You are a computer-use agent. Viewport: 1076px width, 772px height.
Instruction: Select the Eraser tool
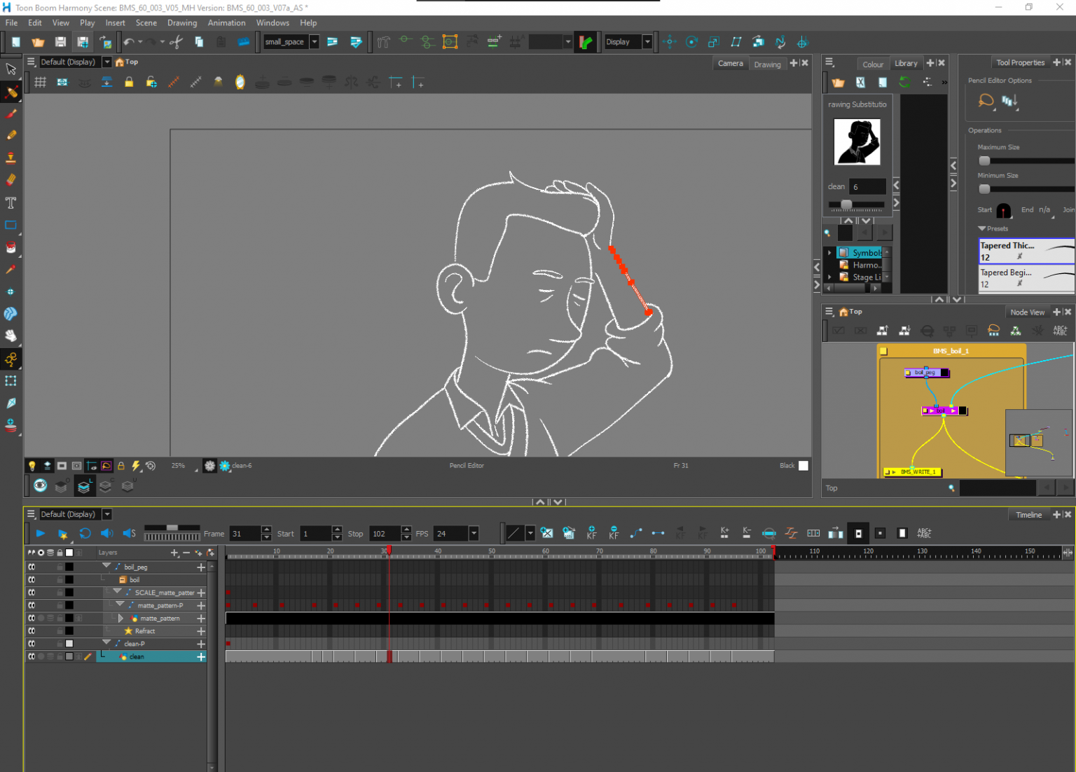(x=11, y=180)
